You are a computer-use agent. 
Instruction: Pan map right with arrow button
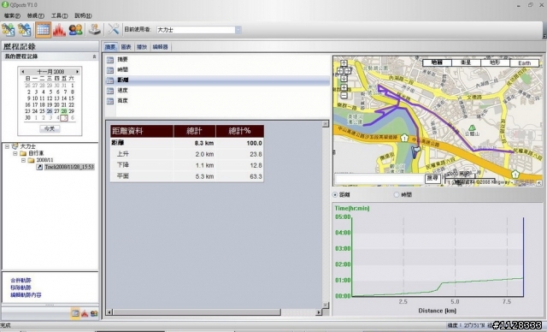click(348, 71)
